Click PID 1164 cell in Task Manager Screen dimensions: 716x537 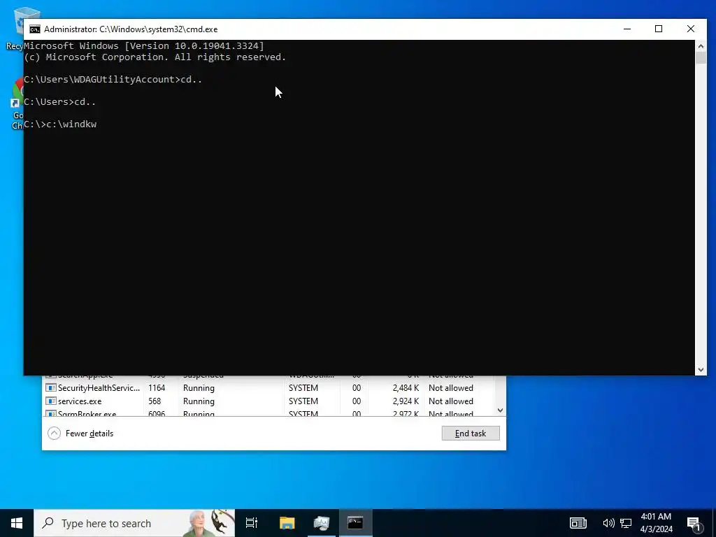point(157,387)
